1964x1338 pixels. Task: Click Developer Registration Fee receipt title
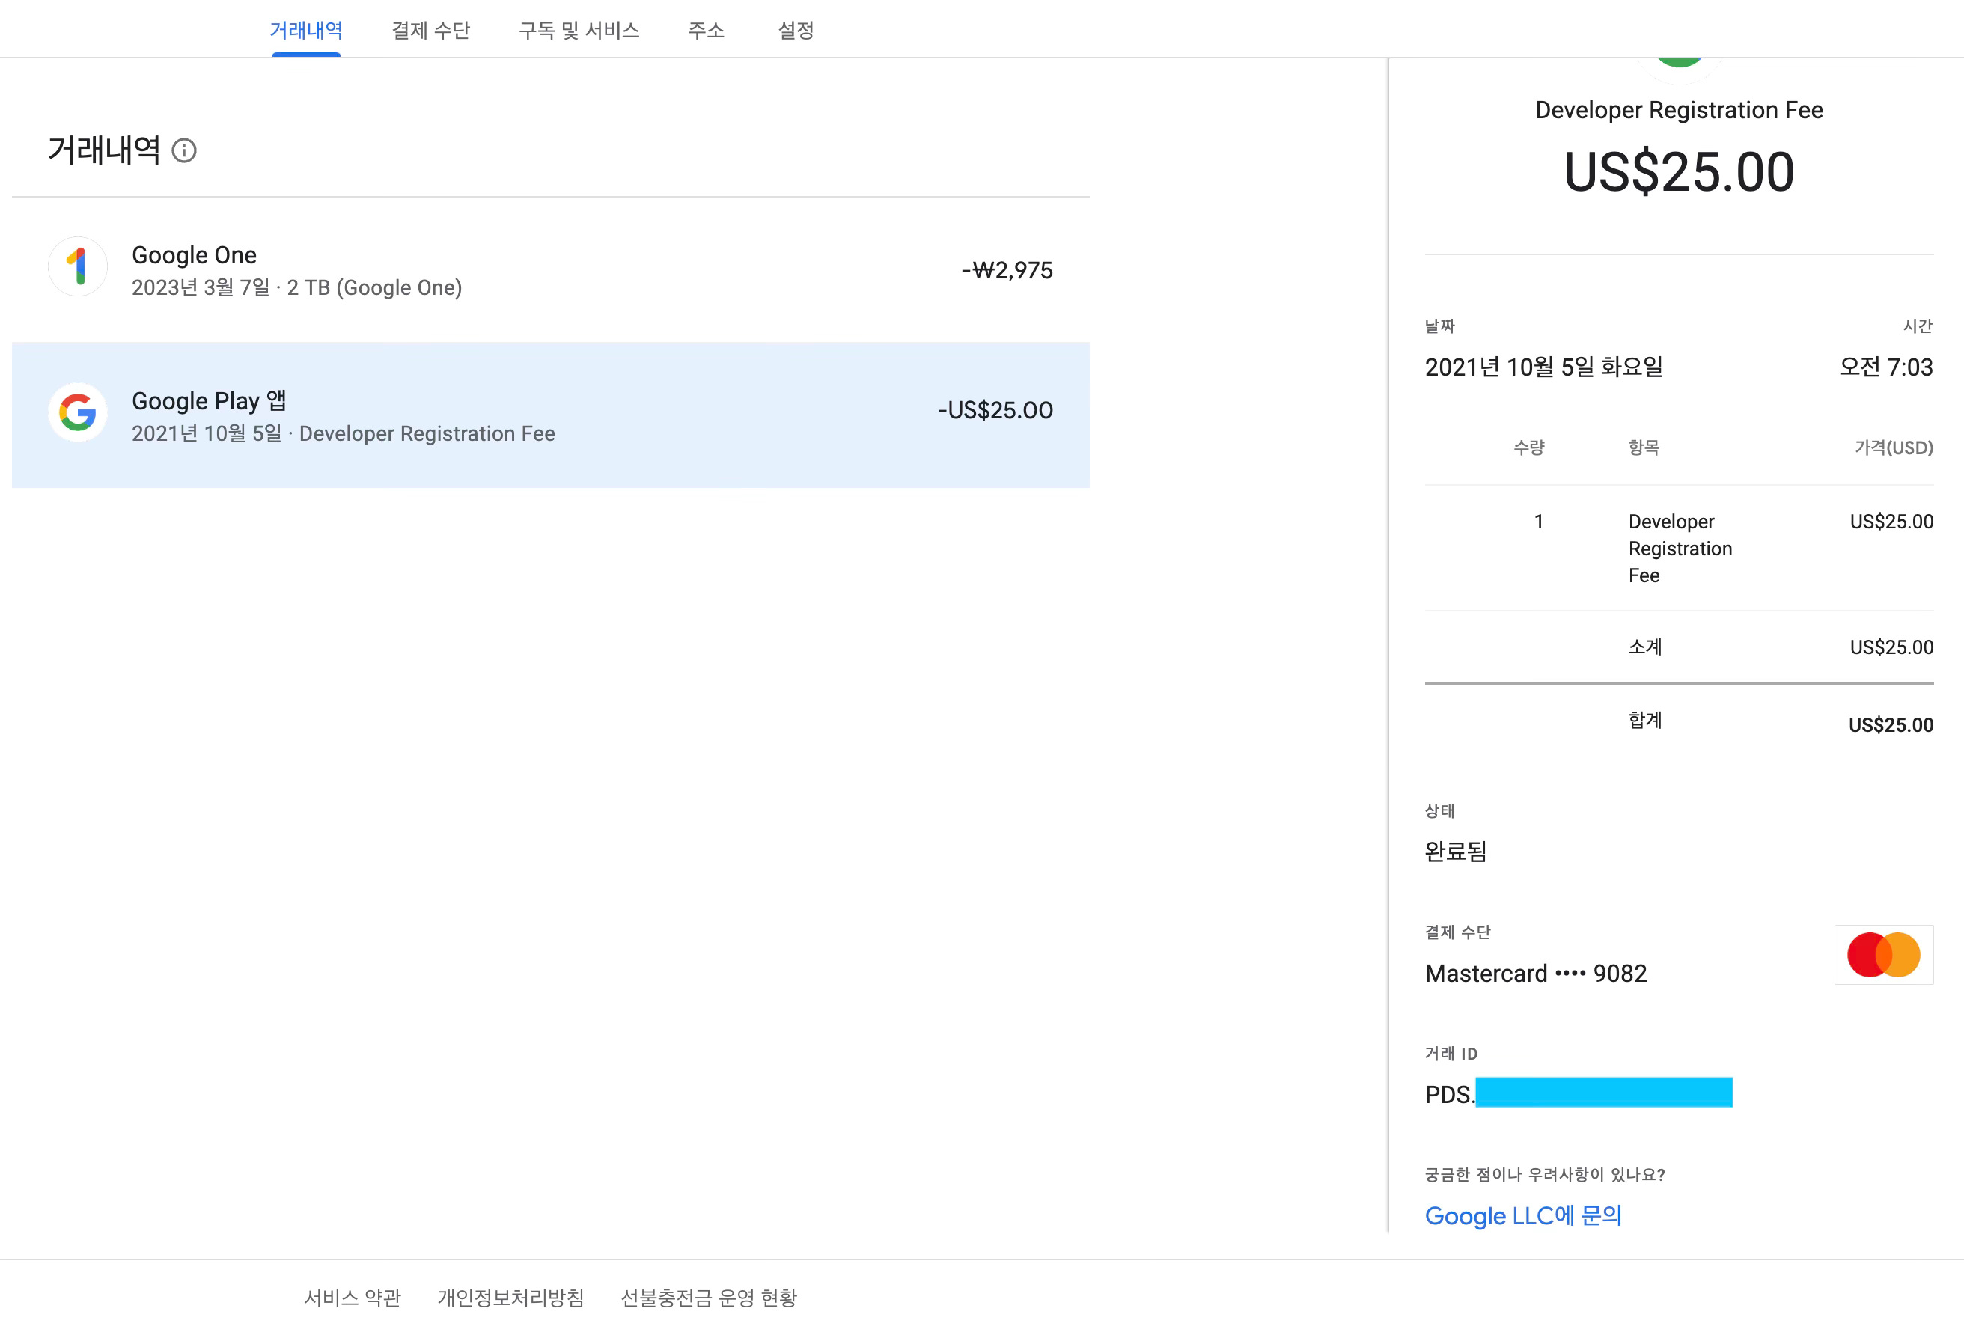(x=1678, y=110)
